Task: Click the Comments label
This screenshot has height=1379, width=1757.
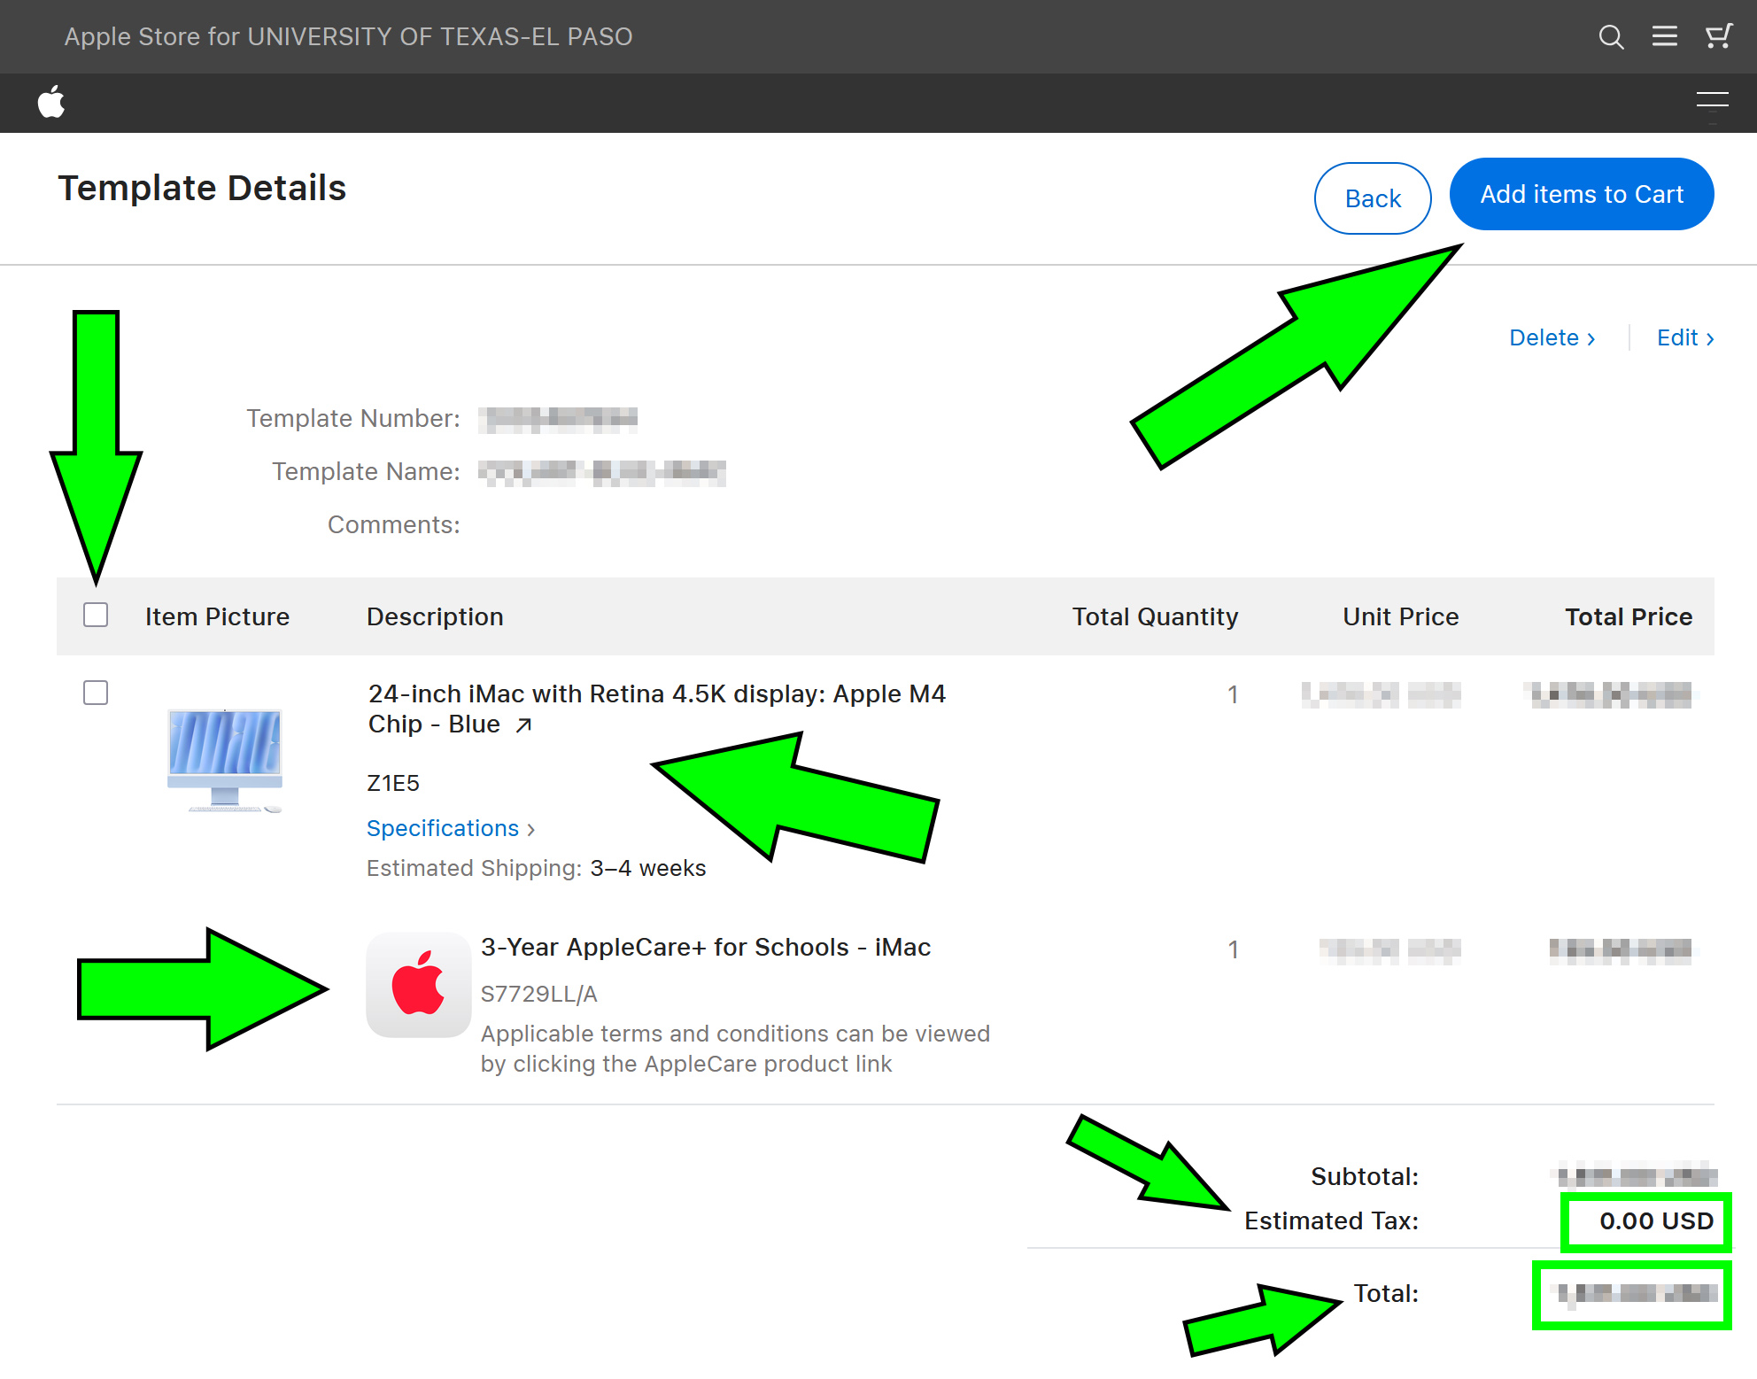Action: [394, 524]
